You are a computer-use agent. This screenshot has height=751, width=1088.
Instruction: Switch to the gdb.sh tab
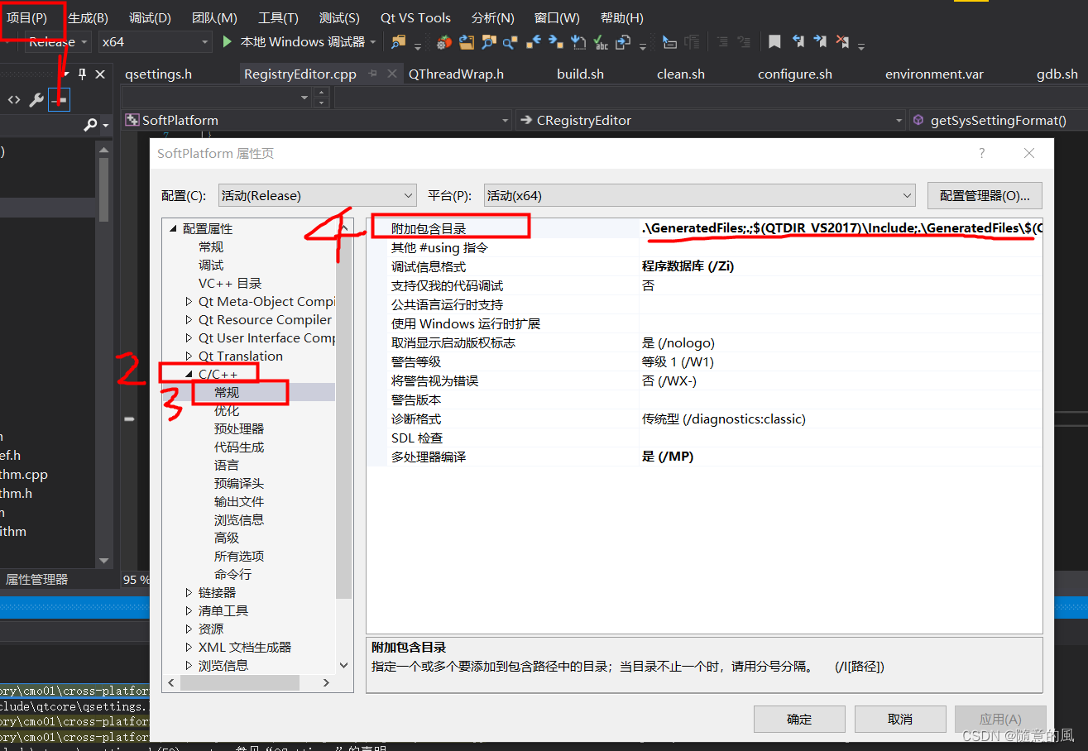(x=1057, y=74)
